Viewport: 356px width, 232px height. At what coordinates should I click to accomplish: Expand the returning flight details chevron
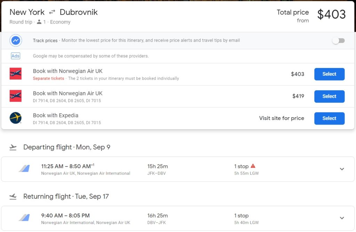pos(342,218)
